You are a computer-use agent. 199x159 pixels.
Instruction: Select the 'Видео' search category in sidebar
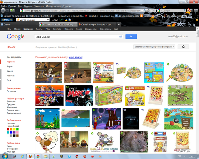(10, 71)
